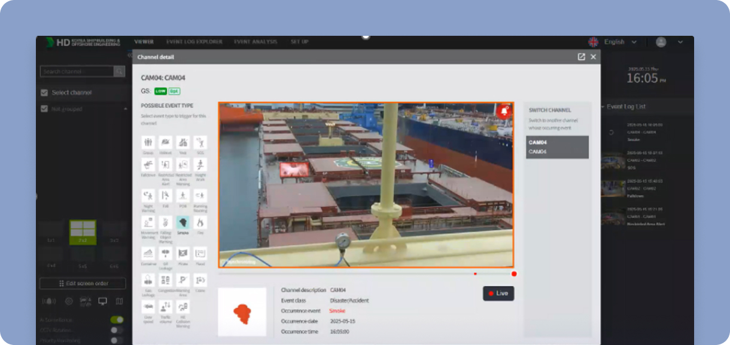Select the Group event type icon
The image size is (730, 345).
click(x=148, y=143)
